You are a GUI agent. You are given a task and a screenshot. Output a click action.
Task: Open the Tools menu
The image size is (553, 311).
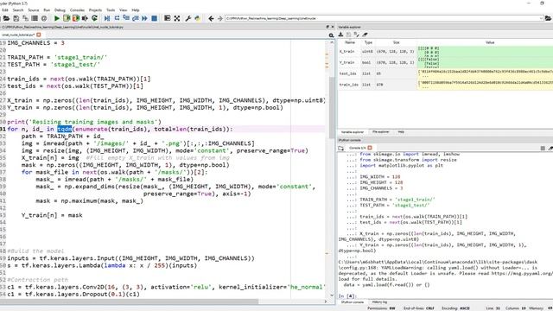point(111,10)
